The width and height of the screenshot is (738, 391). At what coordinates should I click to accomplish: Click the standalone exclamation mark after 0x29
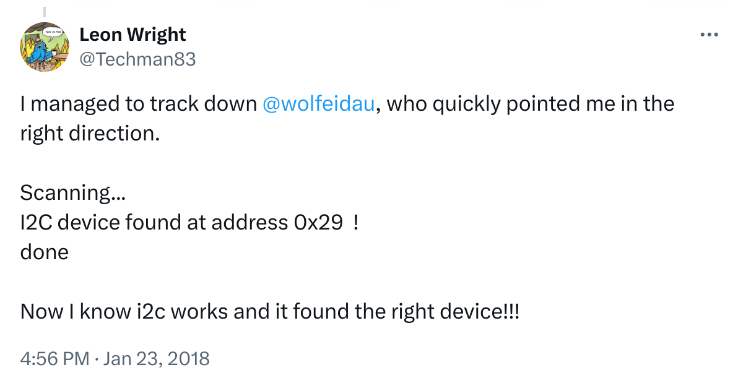coord(355,223)
